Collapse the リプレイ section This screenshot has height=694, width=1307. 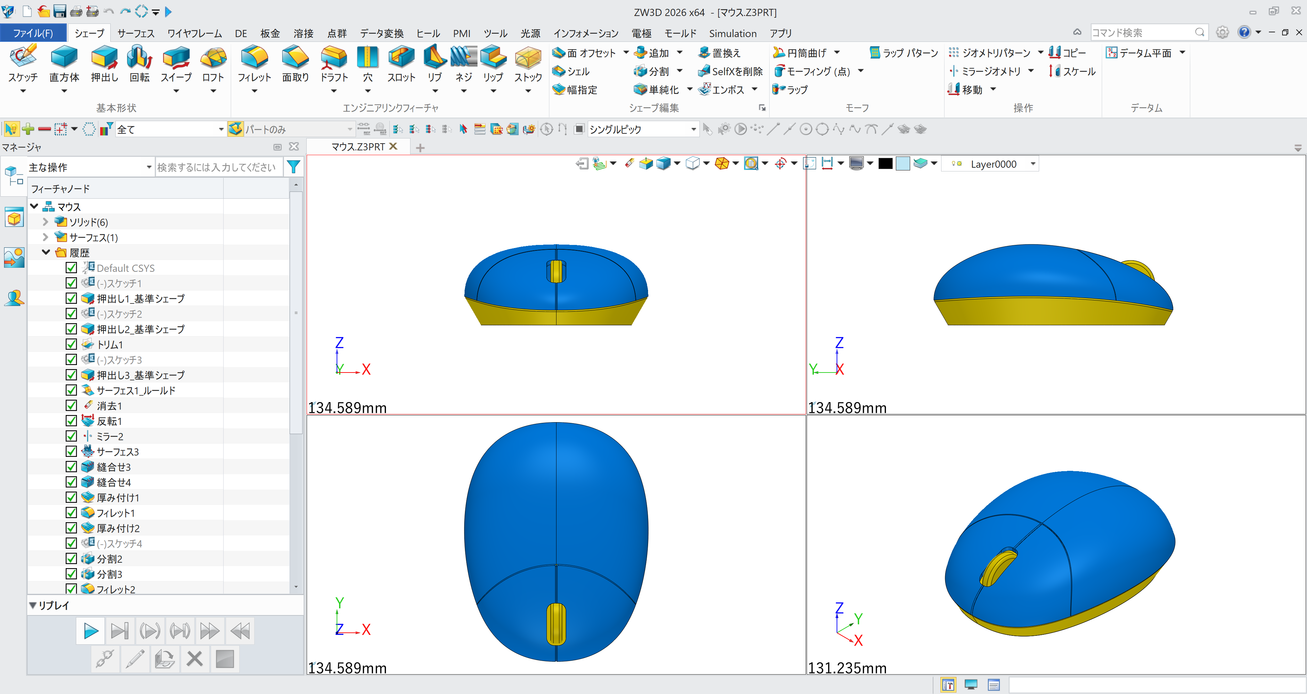33,605
